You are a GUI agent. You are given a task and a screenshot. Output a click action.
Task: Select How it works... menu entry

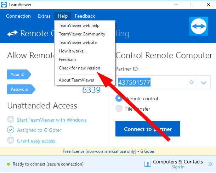click(x=85, y=51)
